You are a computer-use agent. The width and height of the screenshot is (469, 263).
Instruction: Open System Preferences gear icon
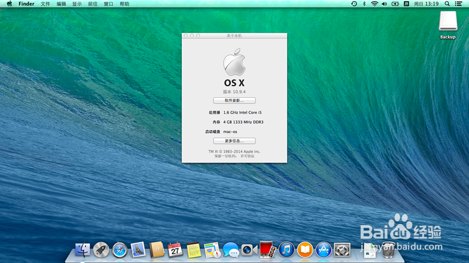[x=342, y=250]
